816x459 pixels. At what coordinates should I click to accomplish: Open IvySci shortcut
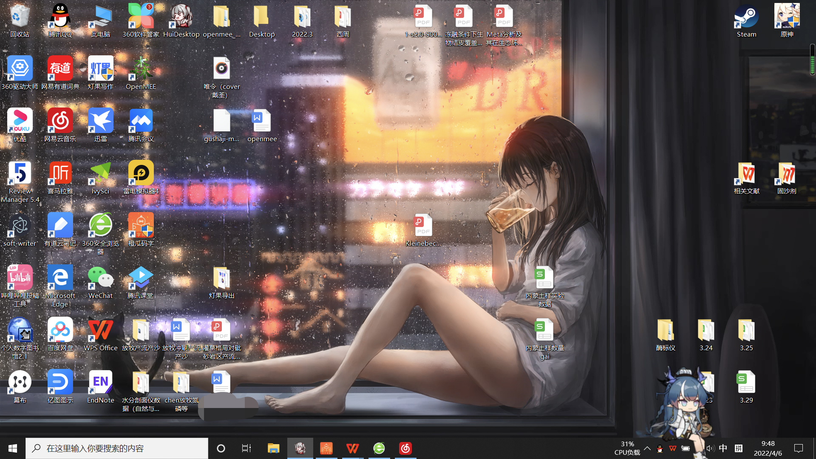click(x=100, y=178)
